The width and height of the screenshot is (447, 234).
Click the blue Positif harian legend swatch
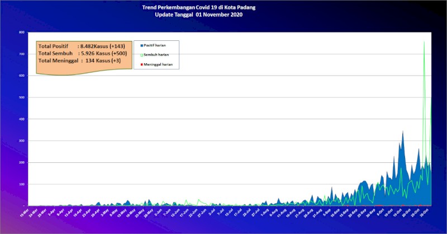141,45
